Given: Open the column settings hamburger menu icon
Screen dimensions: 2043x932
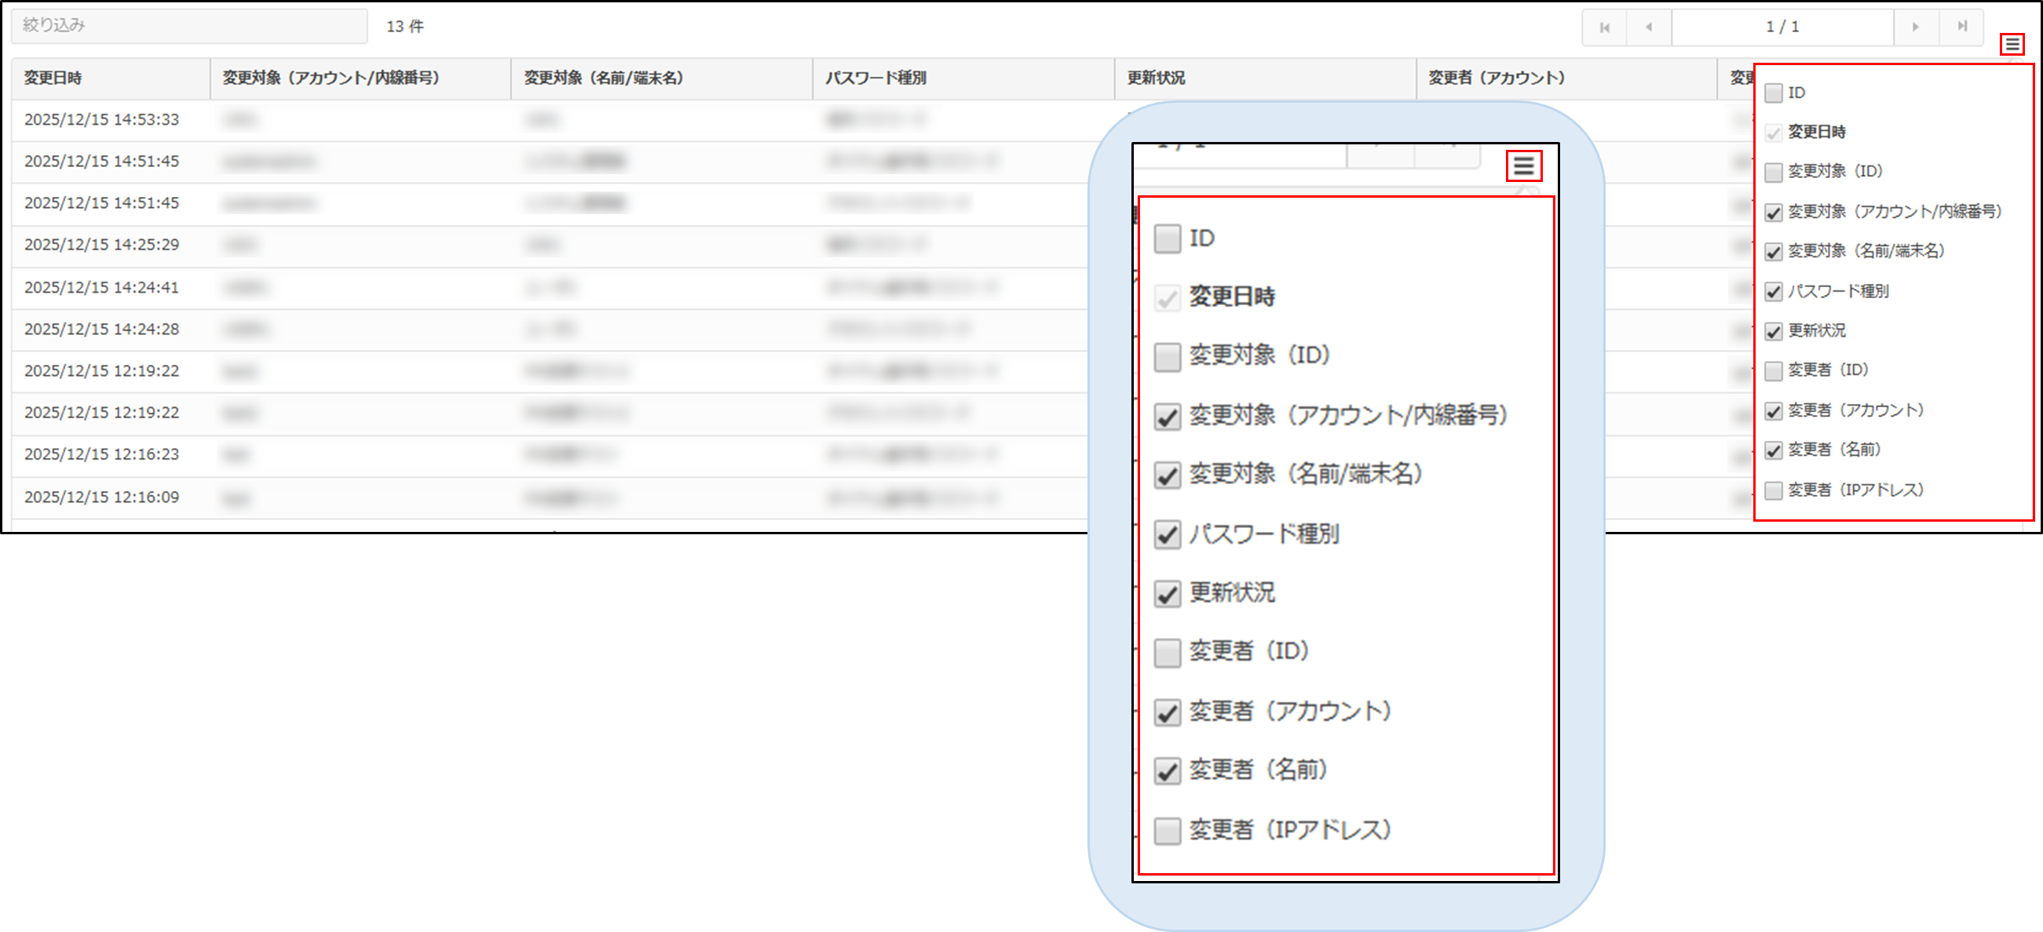Looking at the screenshot, I should click(2012, 45).
